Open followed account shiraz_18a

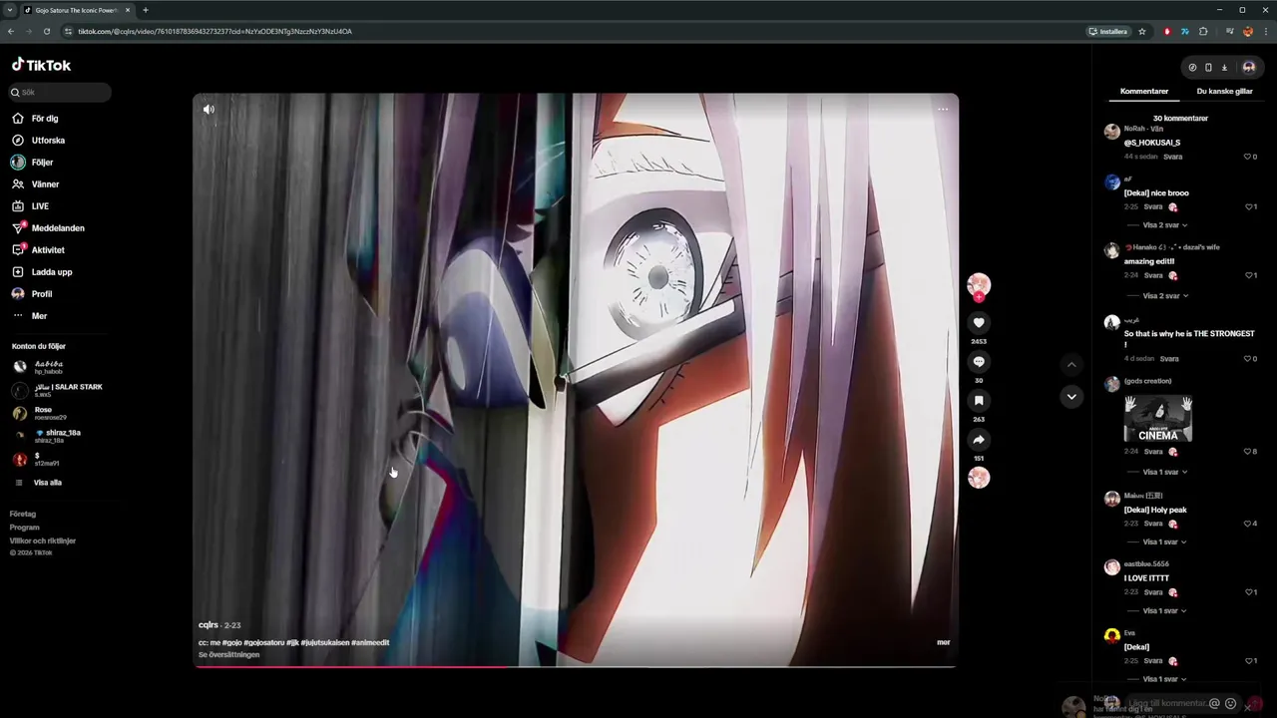pos(48,436)
